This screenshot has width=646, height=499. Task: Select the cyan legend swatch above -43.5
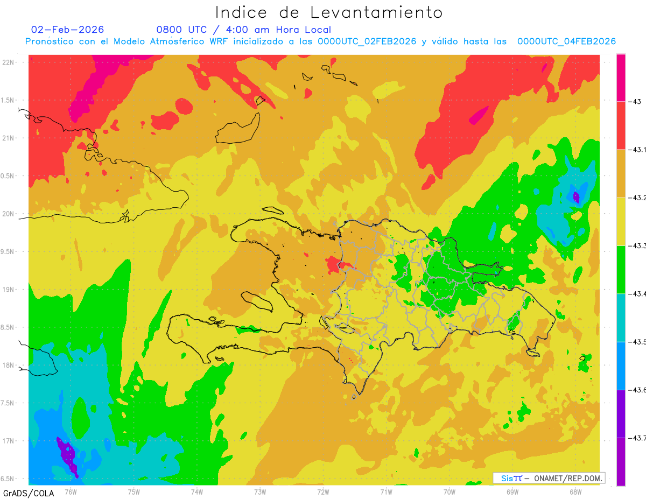[x=621, y=318]
